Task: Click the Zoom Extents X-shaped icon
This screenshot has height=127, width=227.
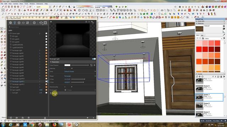Action: tap(61, 10)
